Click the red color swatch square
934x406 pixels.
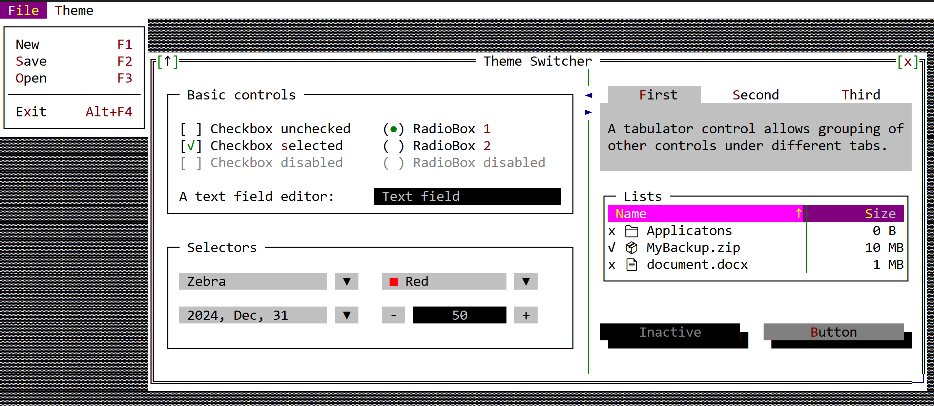click(393, 282)
